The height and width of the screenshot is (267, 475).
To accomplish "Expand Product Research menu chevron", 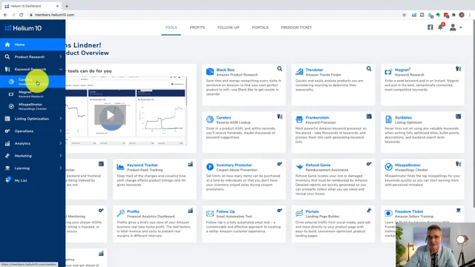I will (x=61, y=57).
